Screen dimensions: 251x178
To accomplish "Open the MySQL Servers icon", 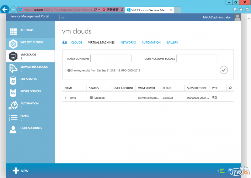I will [x=13, y=93].
